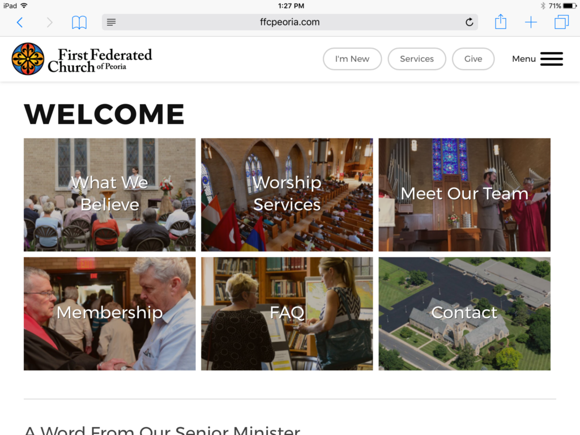
Task: Show reader view icon in address bar
Action: coord(112,22)
